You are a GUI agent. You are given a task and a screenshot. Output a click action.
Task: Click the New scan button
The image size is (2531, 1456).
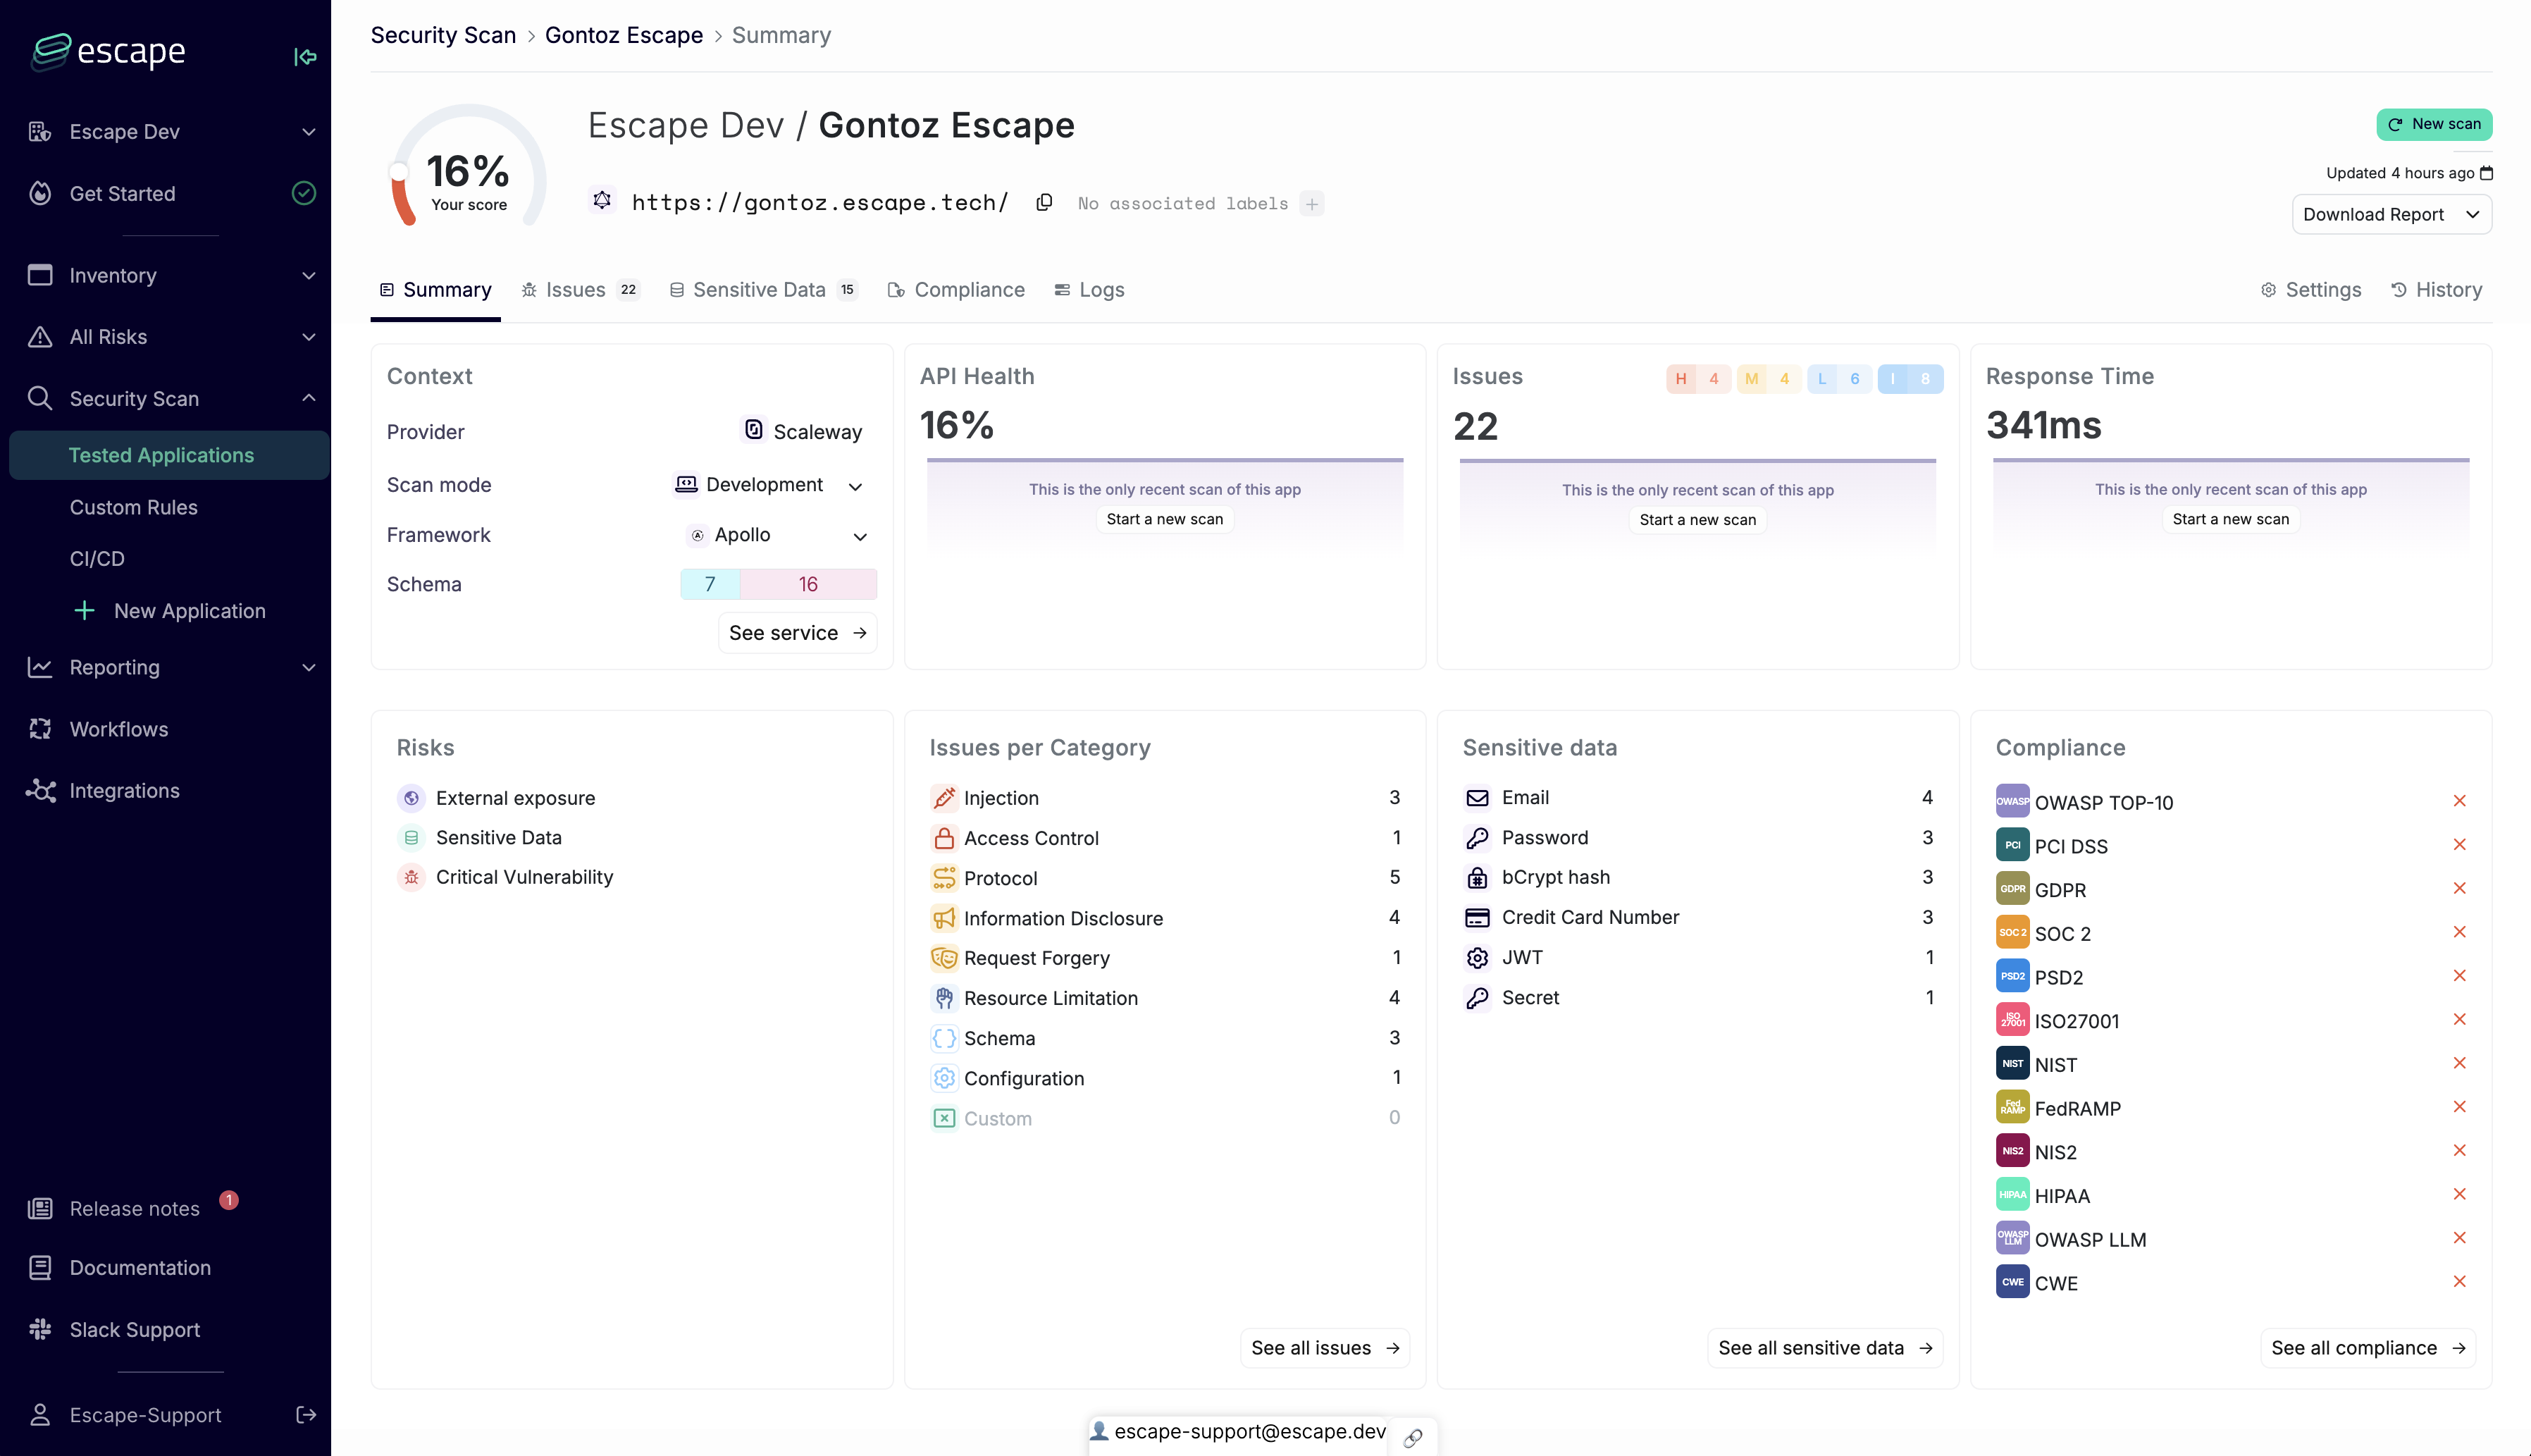coord(2433,124)
